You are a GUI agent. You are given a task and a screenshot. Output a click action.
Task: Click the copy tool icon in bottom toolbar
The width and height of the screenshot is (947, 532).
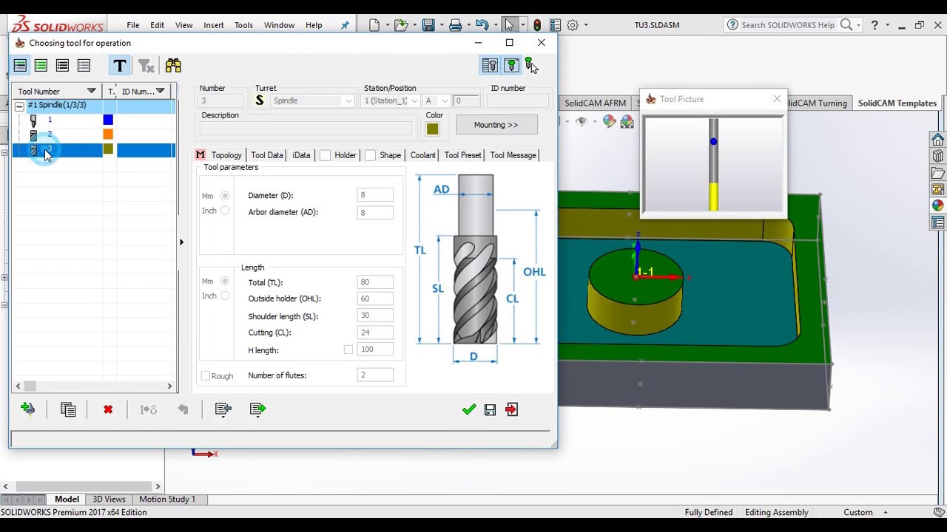68,409
